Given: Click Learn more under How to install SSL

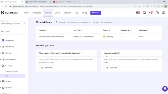Looking at the screenshot, I should 112,68.
